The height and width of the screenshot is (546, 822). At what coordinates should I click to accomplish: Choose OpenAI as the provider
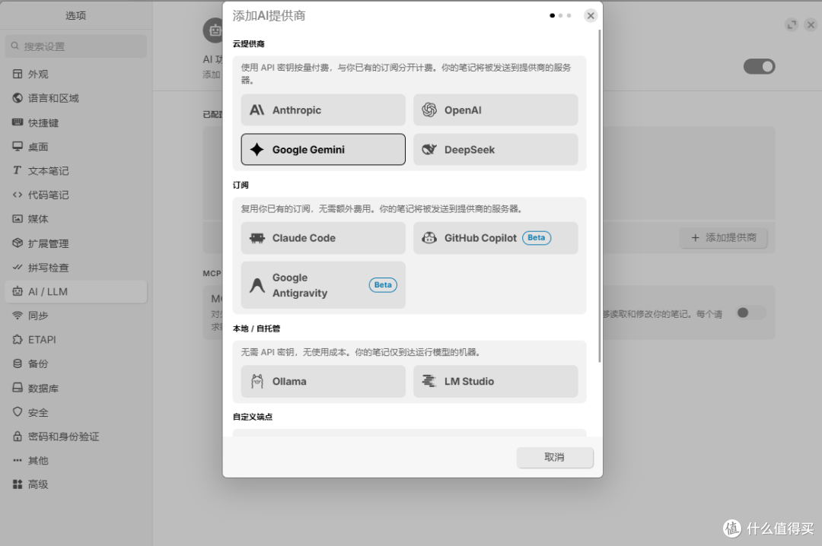click(x=495, y=110)
